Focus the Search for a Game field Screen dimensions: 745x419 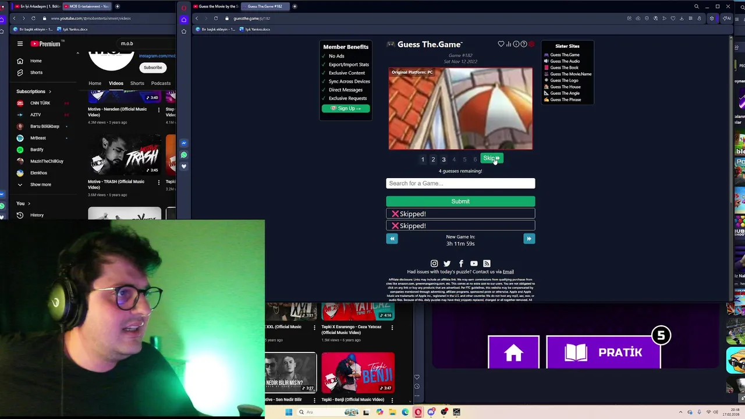pos(460,183)
